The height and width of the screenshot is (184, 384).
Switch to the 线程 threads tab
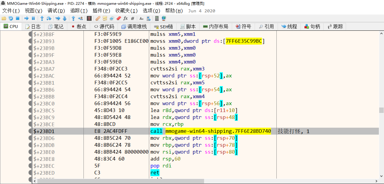point(289,27)
